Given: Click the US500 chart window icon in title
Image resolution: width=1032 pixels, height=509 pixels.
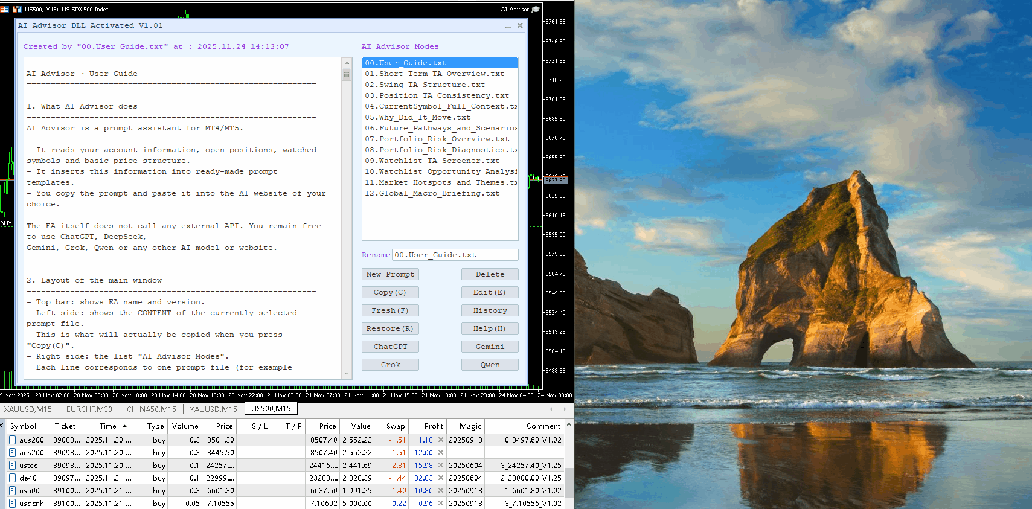Looking at the screenshot, I should point(16,9).
